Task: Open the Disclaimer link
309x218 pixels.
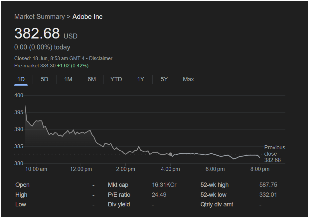Action: click(101, 58)
